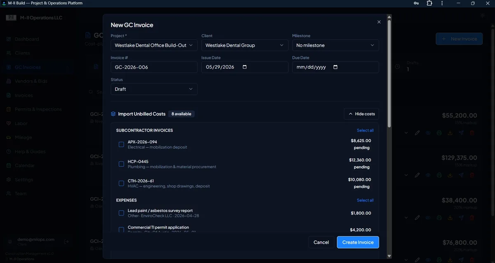Click the dialog's vertical scrollbar thumb
This screenshot has height=263, width=495.
[389, 74]
